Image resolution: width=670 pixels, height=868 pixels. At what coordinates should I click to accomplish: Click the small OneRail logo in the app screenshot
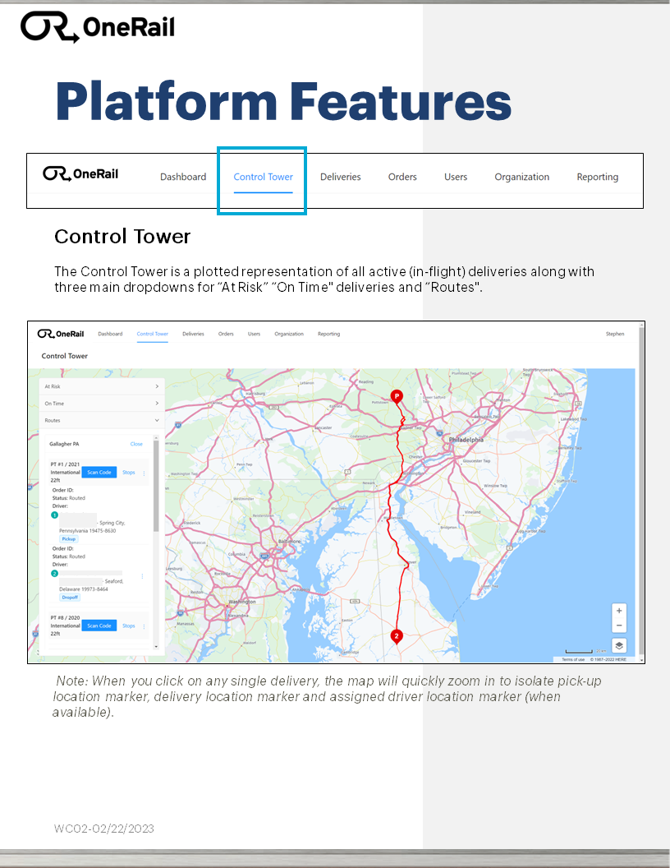61,334
